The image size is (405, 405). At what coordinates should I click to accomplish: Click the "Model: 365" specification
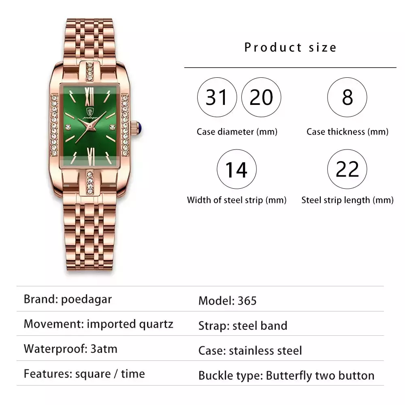227,301
